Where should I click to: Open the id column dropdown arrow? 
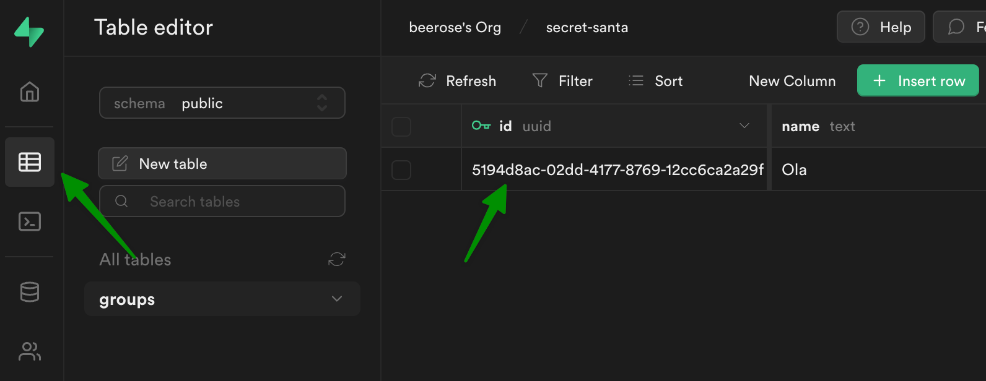point(744,126)
